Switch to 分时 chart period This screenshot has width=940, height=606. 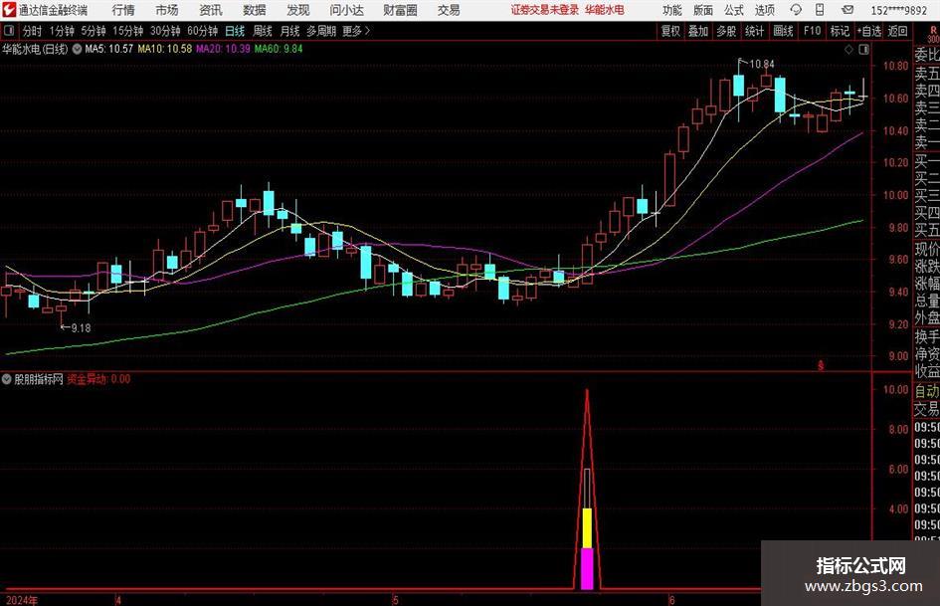32,31
